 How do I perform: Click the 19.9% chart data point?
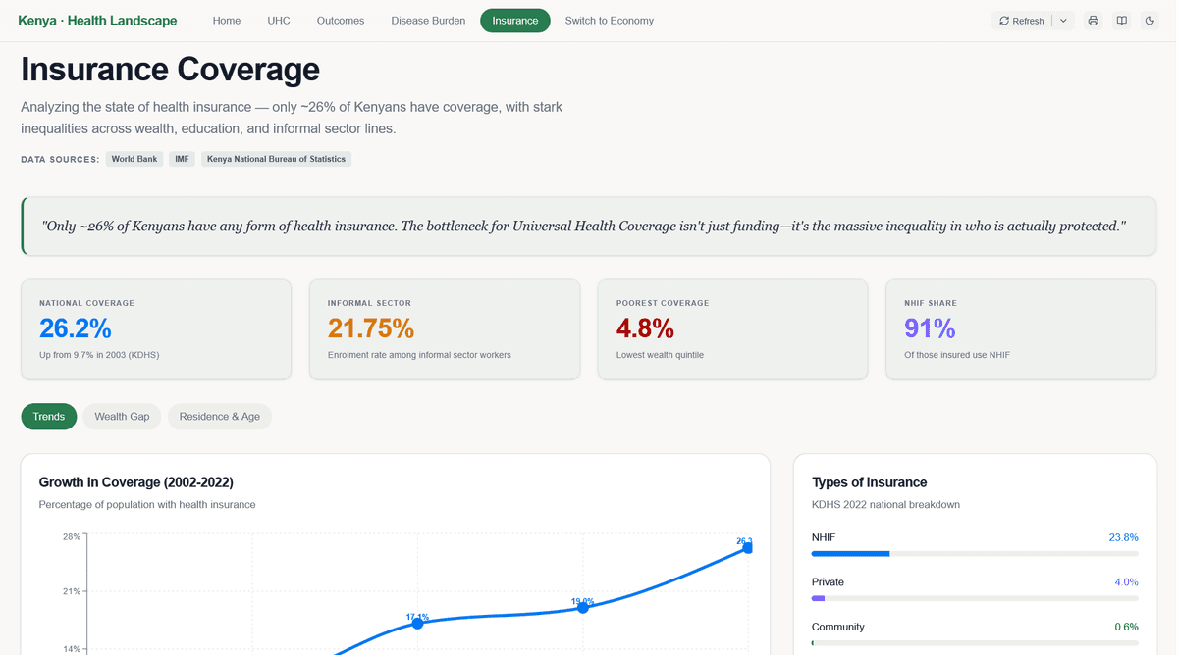coord(582,608)
